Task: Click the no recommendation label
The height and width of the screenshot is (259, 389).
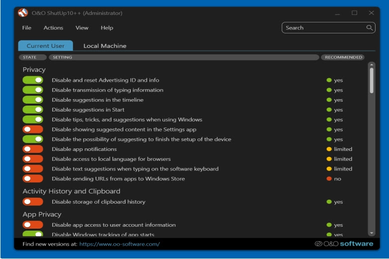Action: [x=337, y=179]
